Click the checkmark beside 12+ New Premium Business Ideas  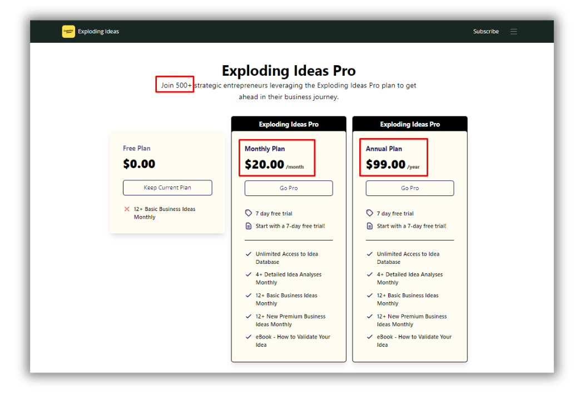pos(248,316)
